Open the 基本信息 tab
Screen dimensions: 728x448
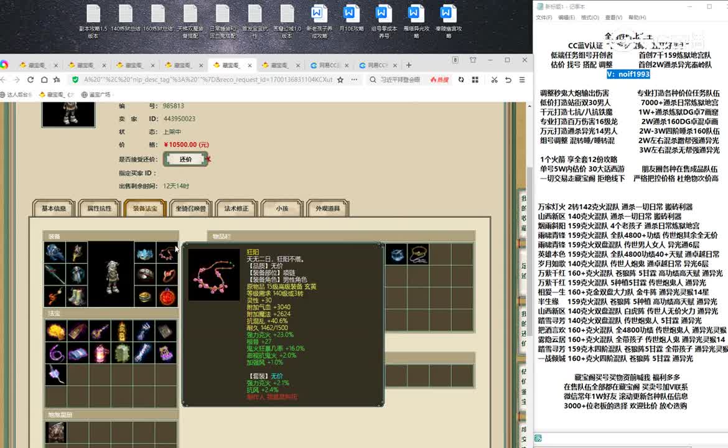click(54, 208)
